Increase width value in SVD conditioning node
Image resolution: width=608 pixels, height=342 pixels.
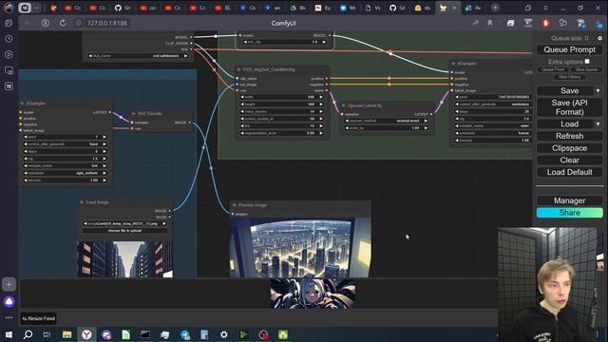pos(321,97)
